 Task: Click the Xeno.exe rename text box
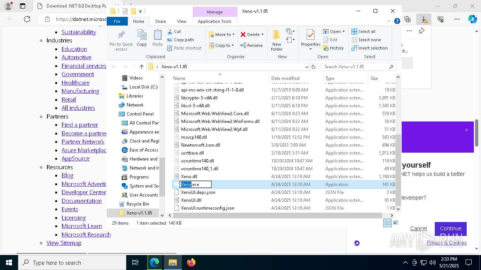[x=195, y=184]
